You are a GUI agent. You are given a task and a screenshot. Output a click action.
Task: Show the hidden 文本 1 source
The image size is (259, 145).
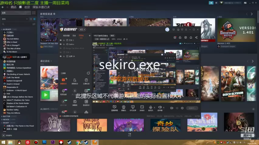61,52
